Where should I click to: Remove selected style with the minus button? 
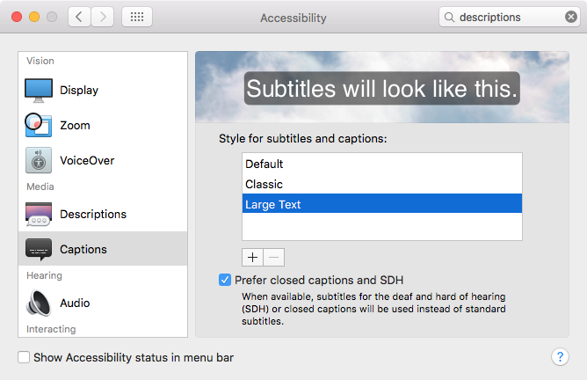[273, 258]
